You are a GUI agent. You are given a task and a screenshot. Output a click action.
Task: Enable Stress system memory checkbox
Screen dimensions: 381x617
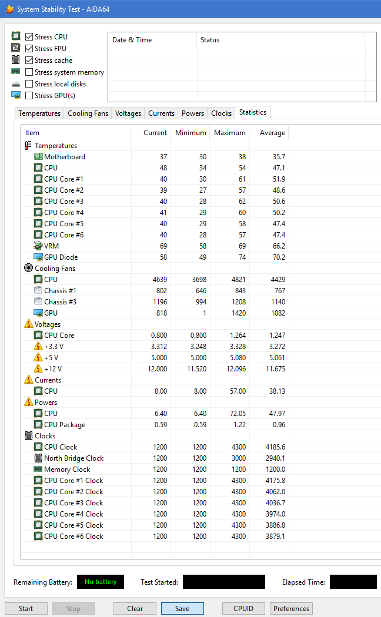coord(29,72)
